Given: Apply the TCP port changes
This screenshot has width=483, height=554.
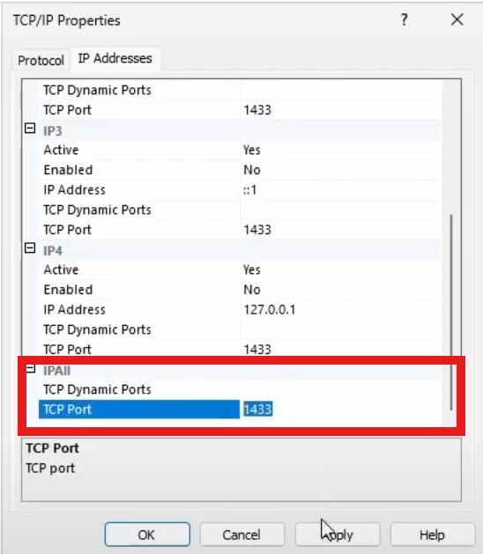Looking at the screenshot, I should coord(338,535).
